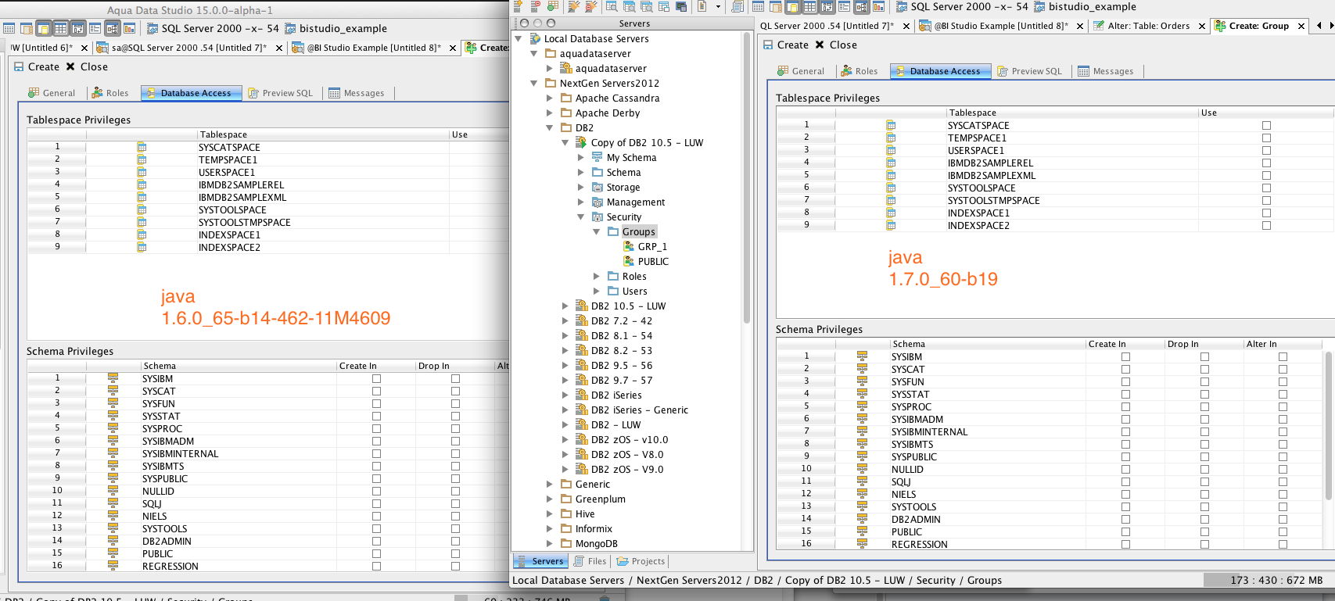Click the scroll tabs left arrow at far right
The image size is (1335, 601).
(x=1319, y=26)
